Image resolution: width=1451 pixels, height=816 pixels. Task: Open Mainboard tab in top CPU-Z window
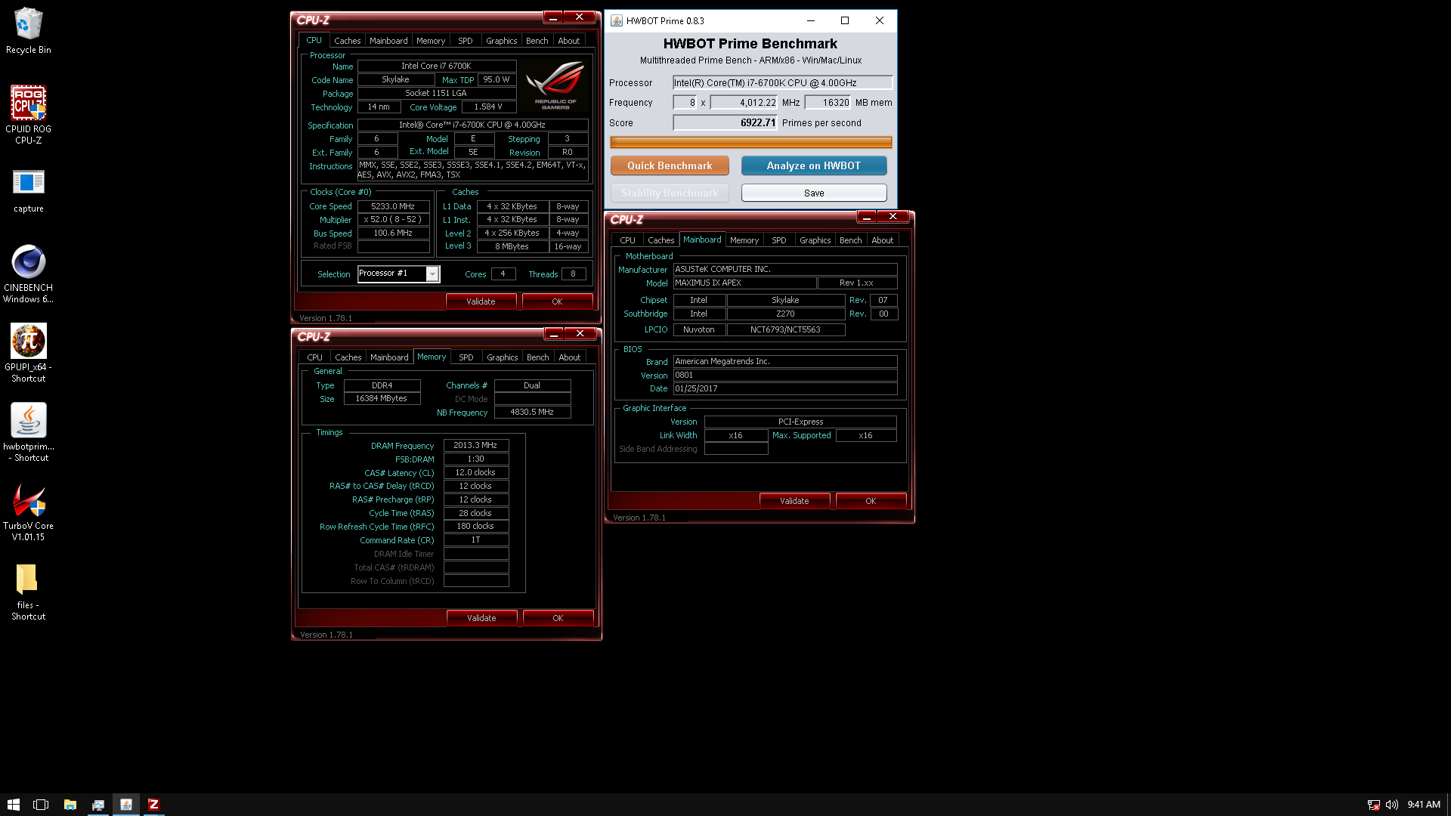click(x=388, y=41)
